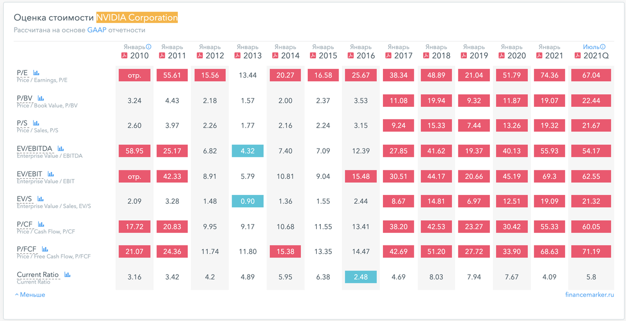This screenshot has width=626, height=321.
Task: Open the PDF report icon for 2019
Action: (464, 55)
